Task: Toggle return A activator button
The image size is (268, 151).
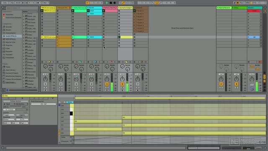Action: (x=221, y=84)
